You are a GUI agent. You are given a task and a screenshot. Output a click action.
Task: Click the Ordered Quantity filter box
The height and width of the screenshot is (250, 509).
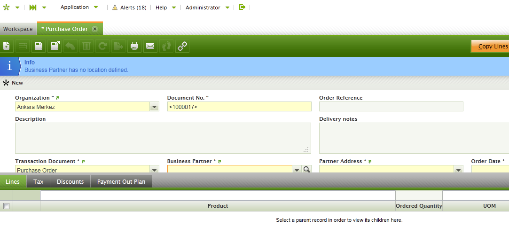click(419, 195)
